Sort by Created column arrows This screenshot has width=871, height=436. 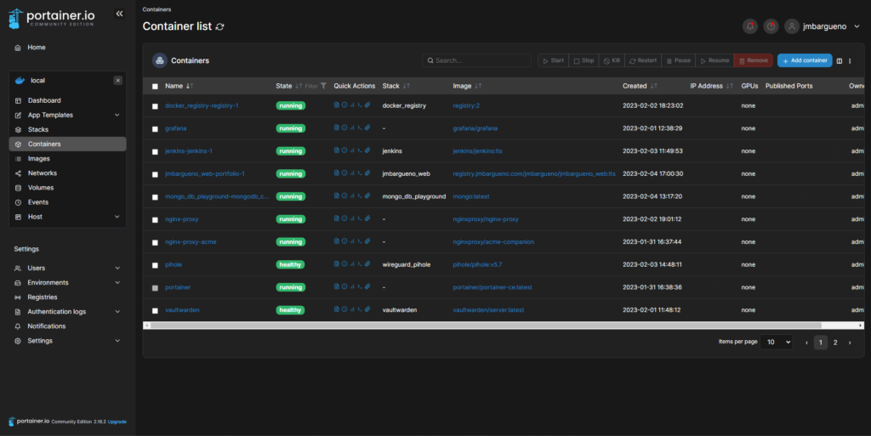click(654, 86)
